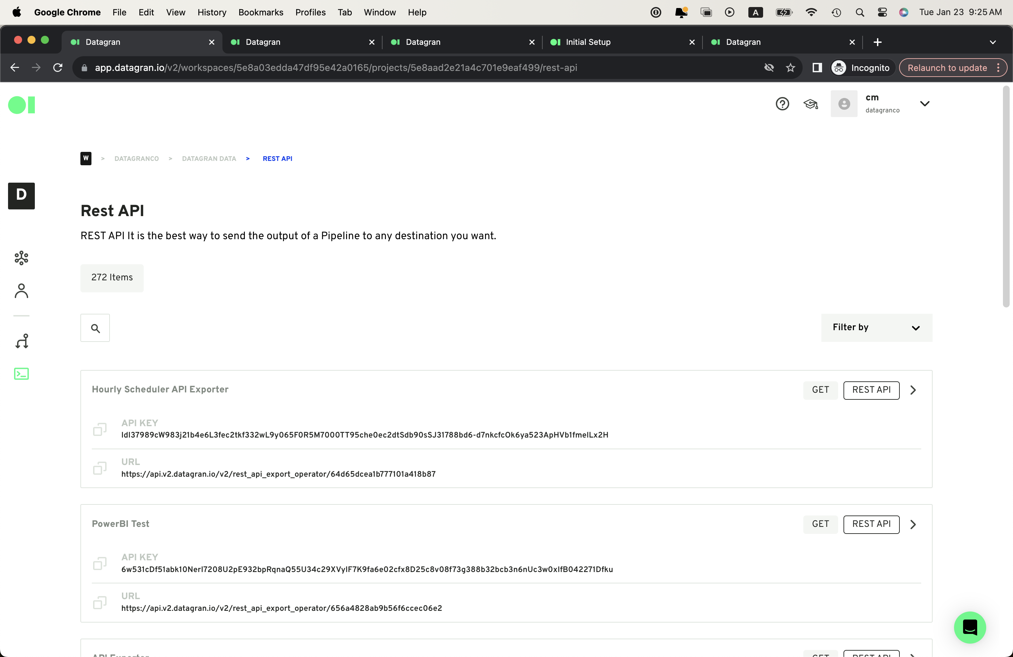Click REST API button for PowerBI Test
The width and height of the screenshot is (1013, 657).
871,524
